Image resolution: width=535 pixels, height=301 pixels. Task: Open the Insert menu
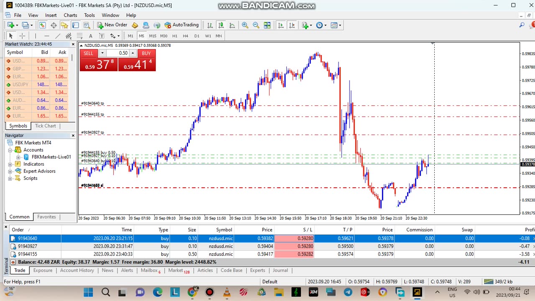coord(51,15)
